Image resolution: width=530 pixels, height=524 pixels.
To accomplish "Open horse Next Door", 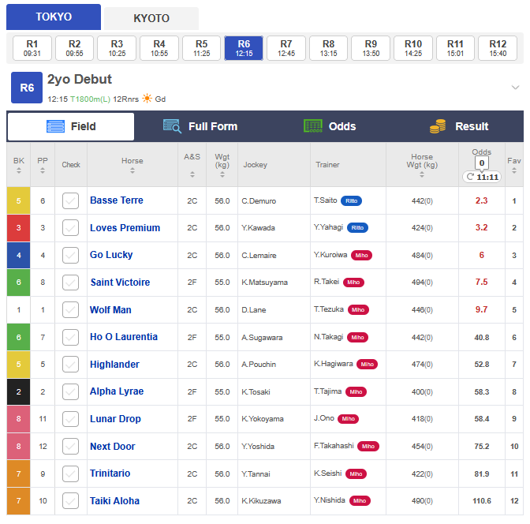I will [113, 446].
